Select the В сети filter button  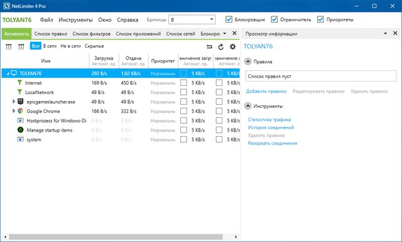pyautogui.click(x=50, y=46)
